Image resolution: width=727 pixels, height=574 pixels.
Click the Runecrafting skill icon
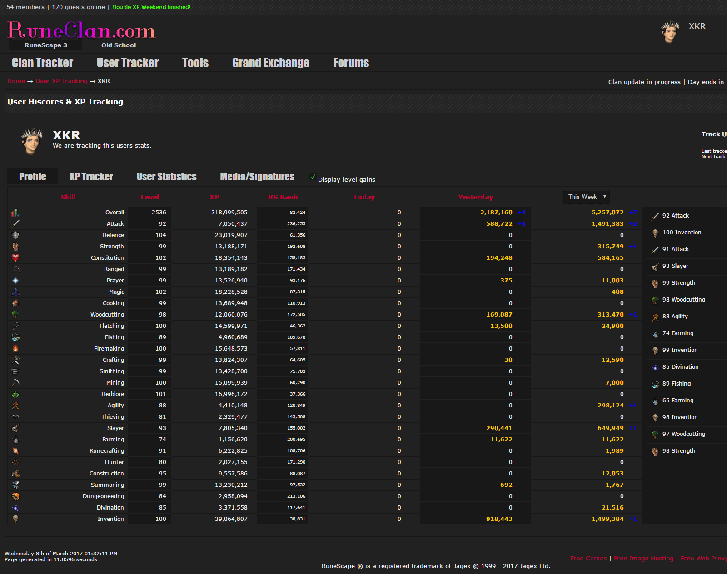15,451
